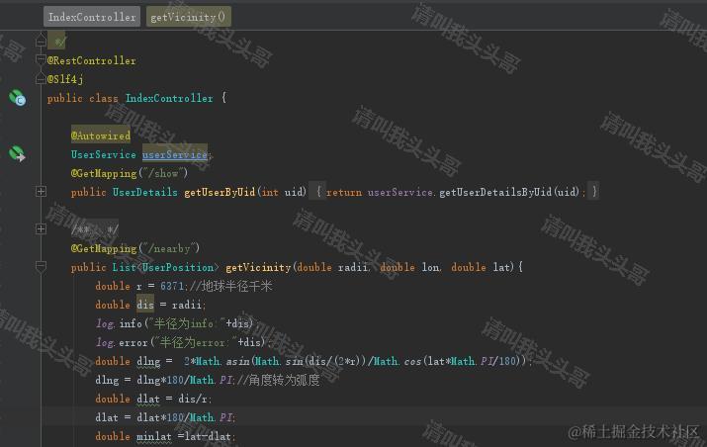Expand the folded /** */ doc comment
Viewport: 707px width, 447px height.
pyautogui.click(x=41, y=229)
